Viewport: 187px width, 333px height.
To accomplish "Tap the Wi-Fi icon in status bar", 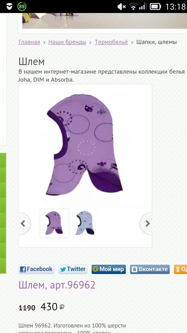I will coord(133,7).
